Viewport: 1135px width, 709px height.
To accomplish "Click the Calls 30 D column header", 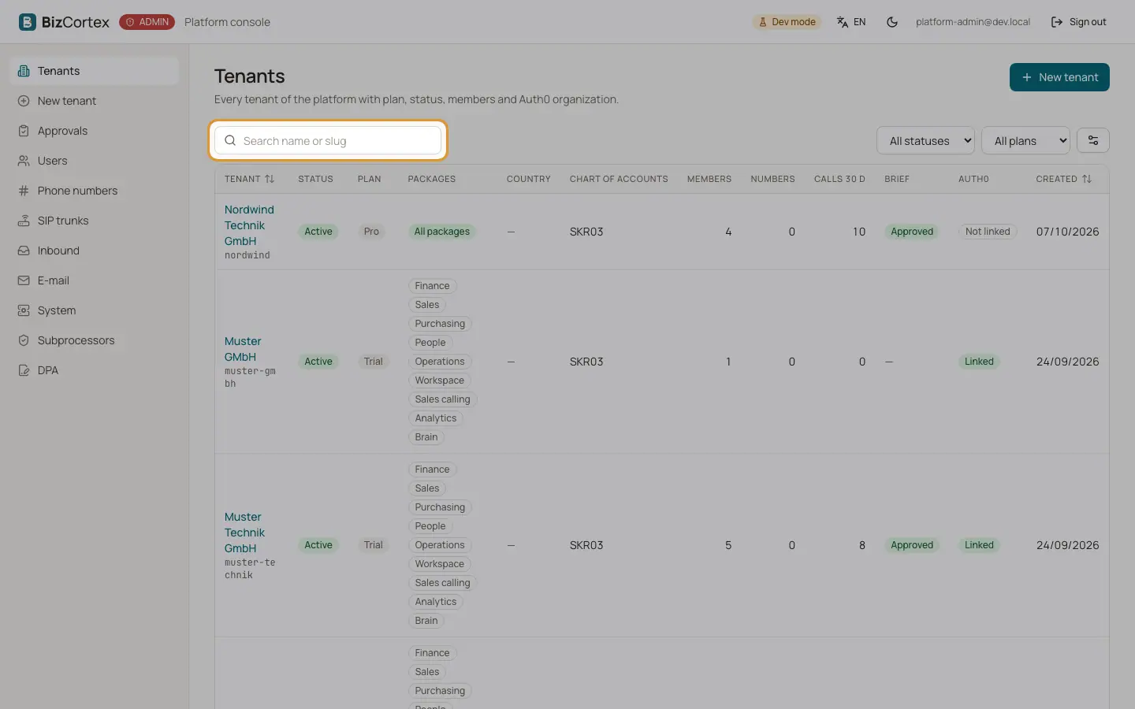I will tap(839, 179).
